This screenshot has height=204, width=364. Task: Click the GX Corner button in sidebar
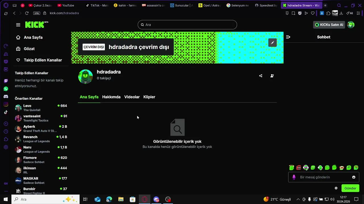6,184
